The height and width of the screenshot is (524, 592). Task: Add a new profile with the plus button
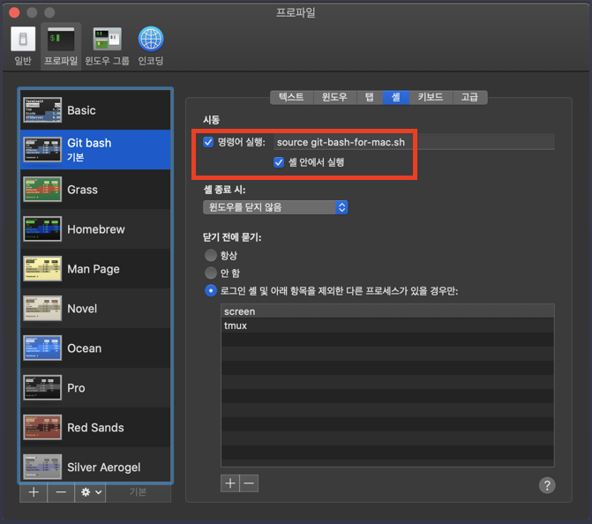[x=34, y=492]
